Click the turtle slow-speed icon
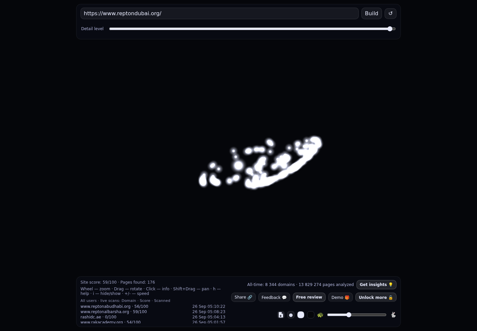The image size is (477, 331). click(x=320, y=315)
